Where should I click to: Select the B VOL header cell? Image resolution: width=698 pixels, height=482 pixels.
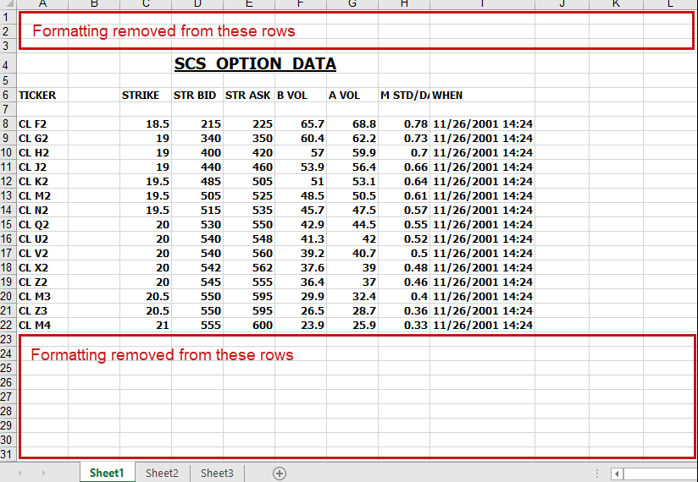(x=301, y=96)
